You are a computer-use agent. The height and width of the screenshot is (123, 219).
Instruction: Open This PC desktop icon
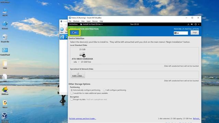tap(5, 12)
